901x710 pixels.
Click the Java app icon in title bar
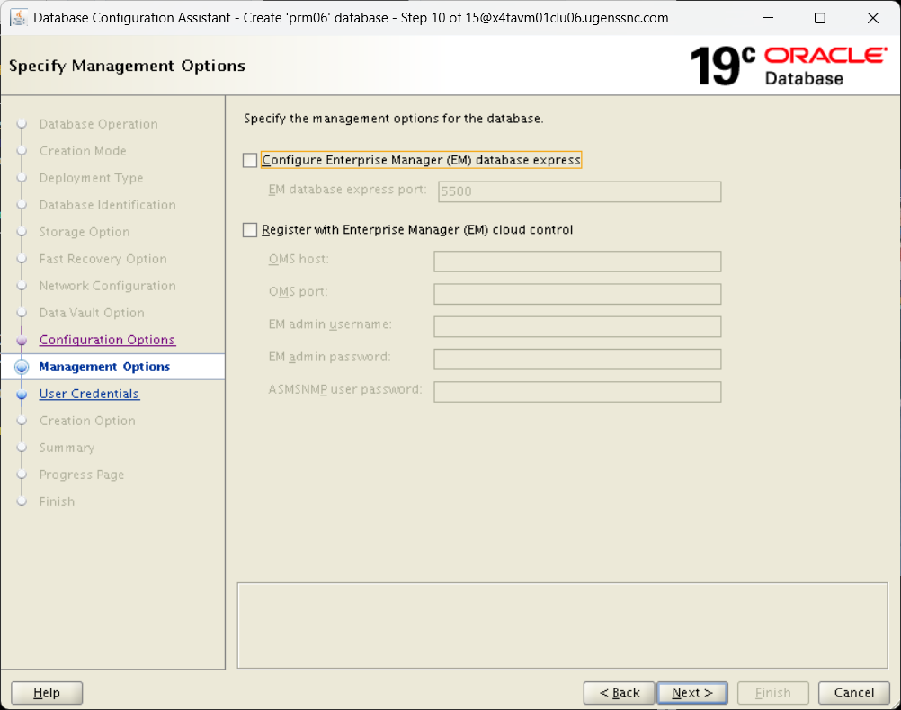[19, 18]
